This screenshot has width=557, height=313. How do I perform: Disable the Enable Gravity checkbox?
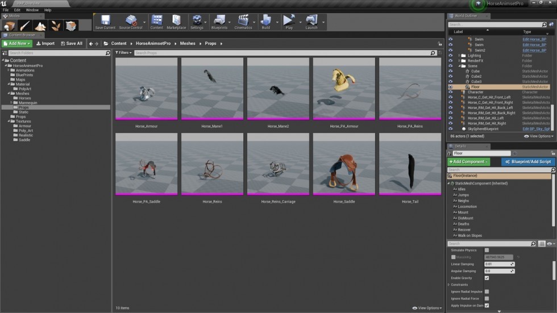(x=487, y=278)
